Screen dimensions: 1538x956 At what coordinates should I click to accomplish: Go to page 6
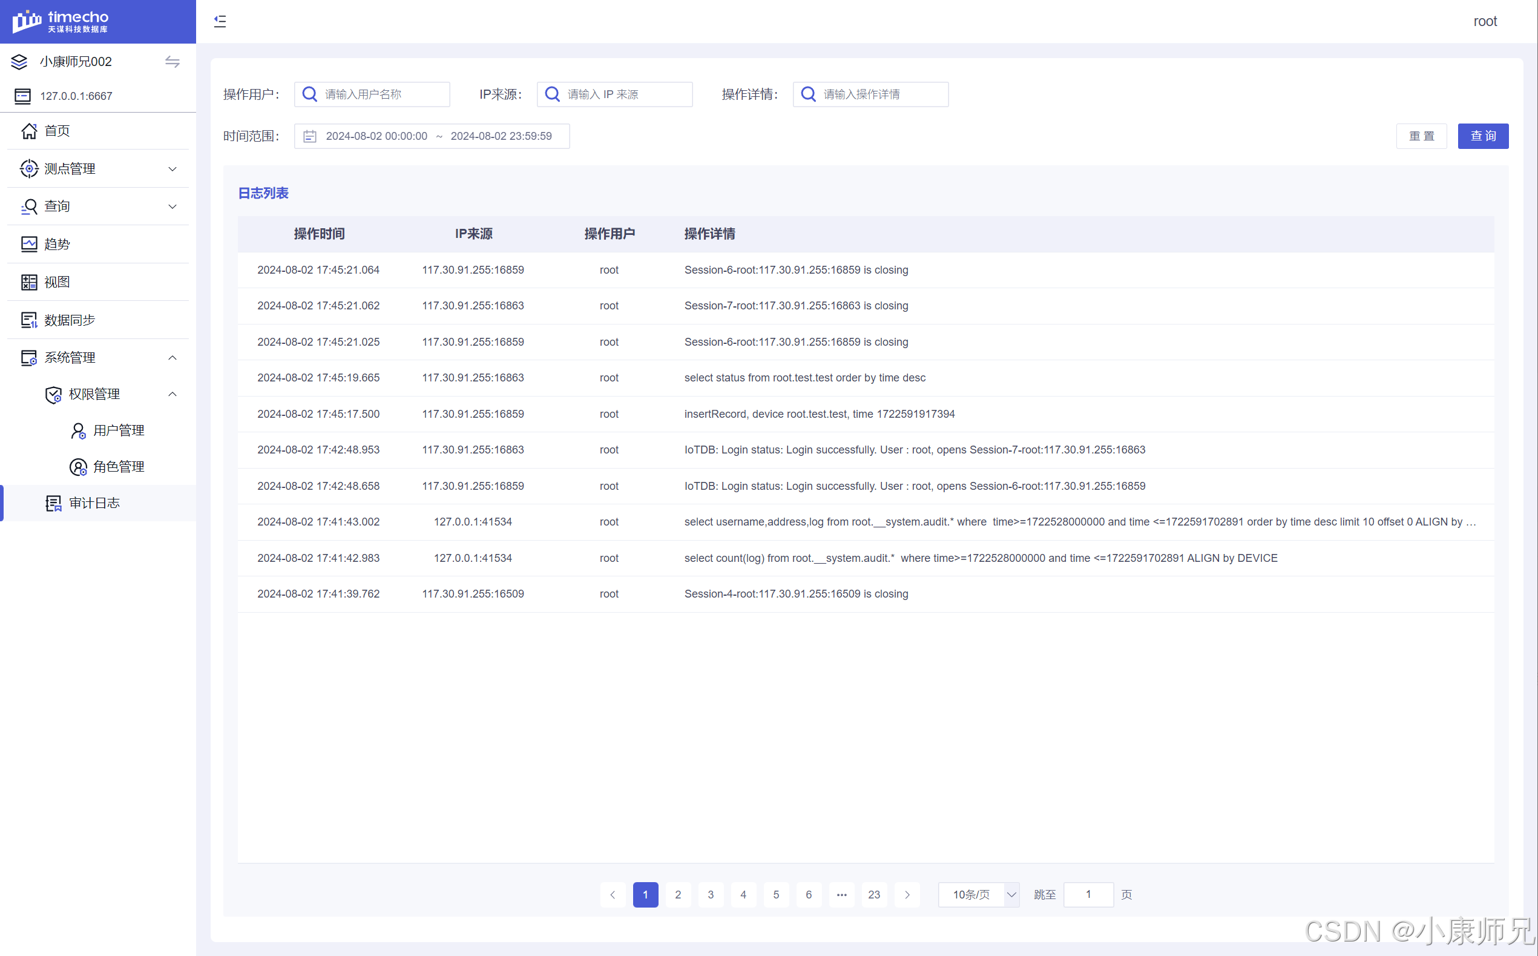click(809, 895)
